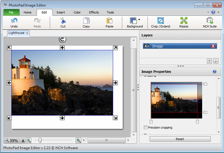Switch to the Home tab
224x153 pixels.
[27, 12]
